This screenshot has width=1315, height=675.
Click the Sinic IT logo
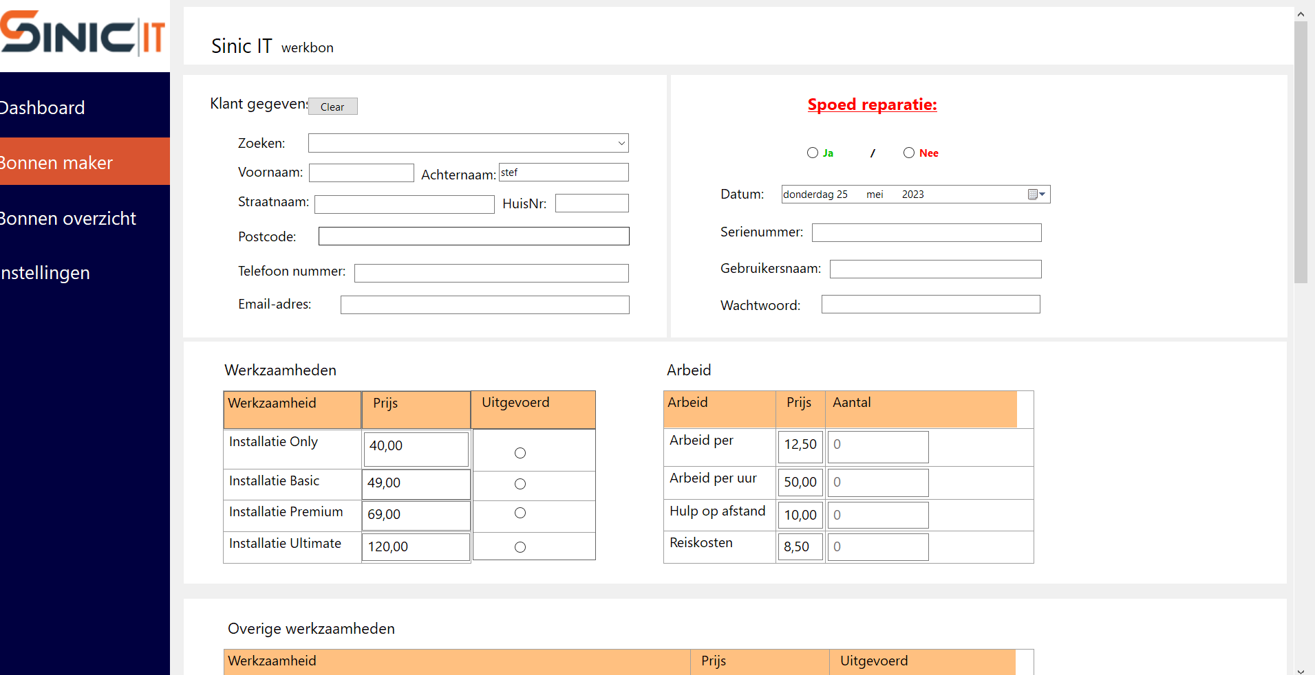pyautogui.click(x=83, y=34)
